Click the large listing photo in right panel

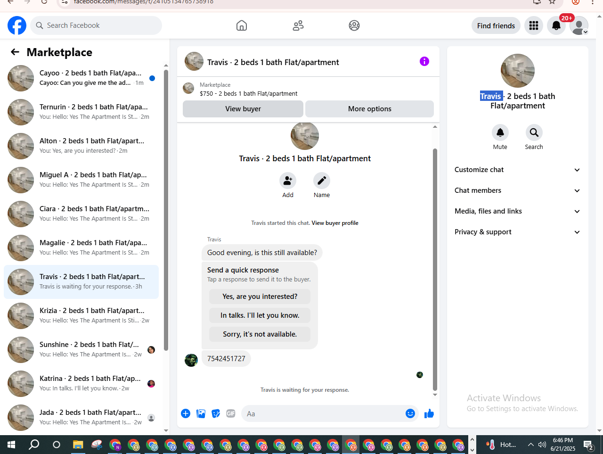(x=518, y=71)
